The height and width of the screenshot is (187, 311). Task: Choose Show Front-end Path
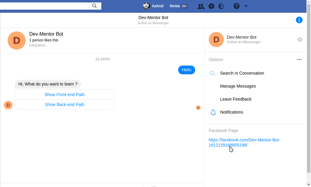(x=65, y=95)
